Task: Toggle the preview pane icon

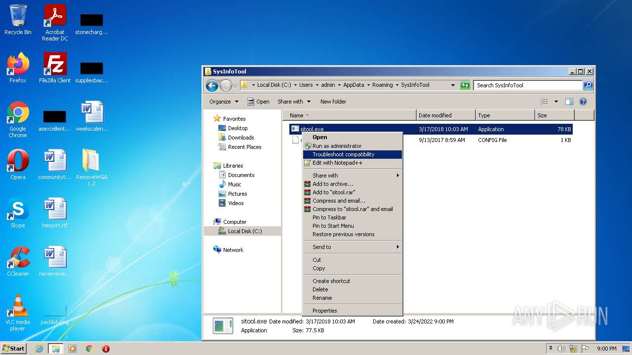Action: pos(569,102)
